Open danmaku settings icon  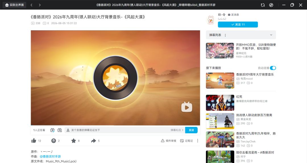click(60, 130)
